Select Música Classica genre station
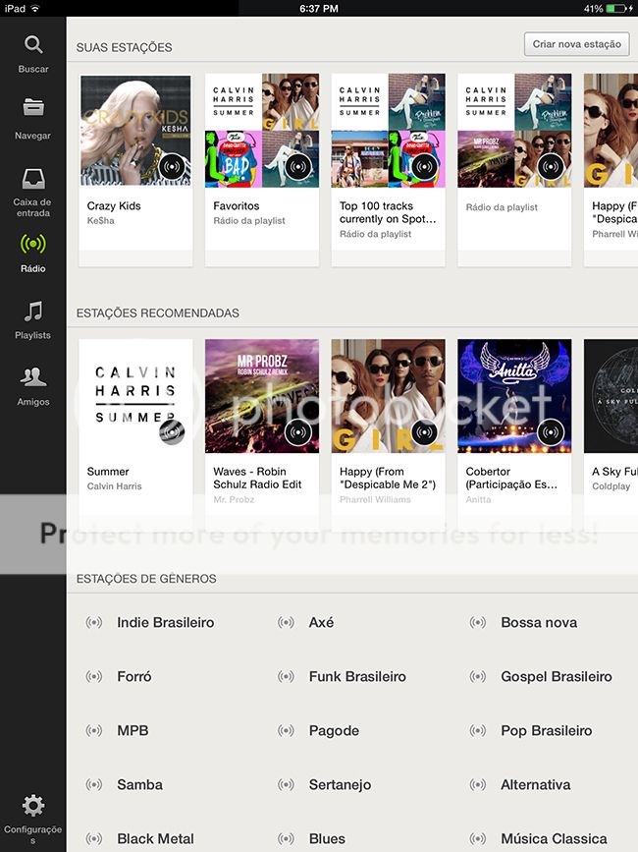The image size is (638, 852). [x=554, y=838]
